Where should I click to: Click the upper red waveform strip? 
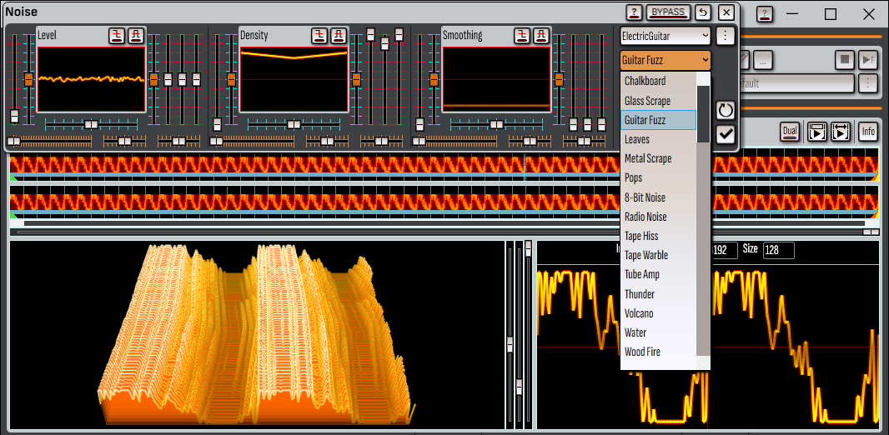coord(444,165)
